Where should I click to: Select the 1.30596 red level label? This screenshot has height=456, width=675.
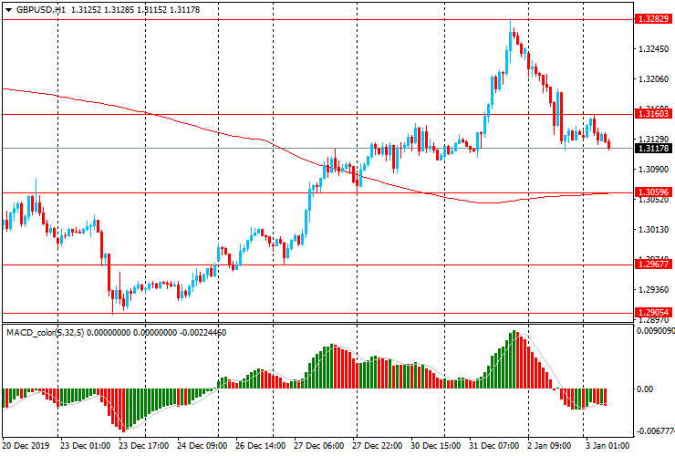pyautogui.click(x=653, y=192)
